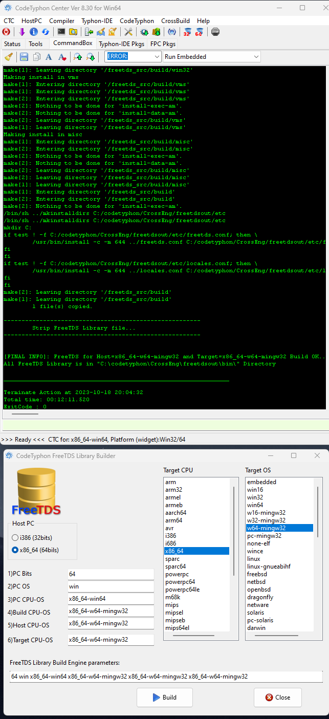Click the Close button in FreeTDS Builder

click(278, 697)
